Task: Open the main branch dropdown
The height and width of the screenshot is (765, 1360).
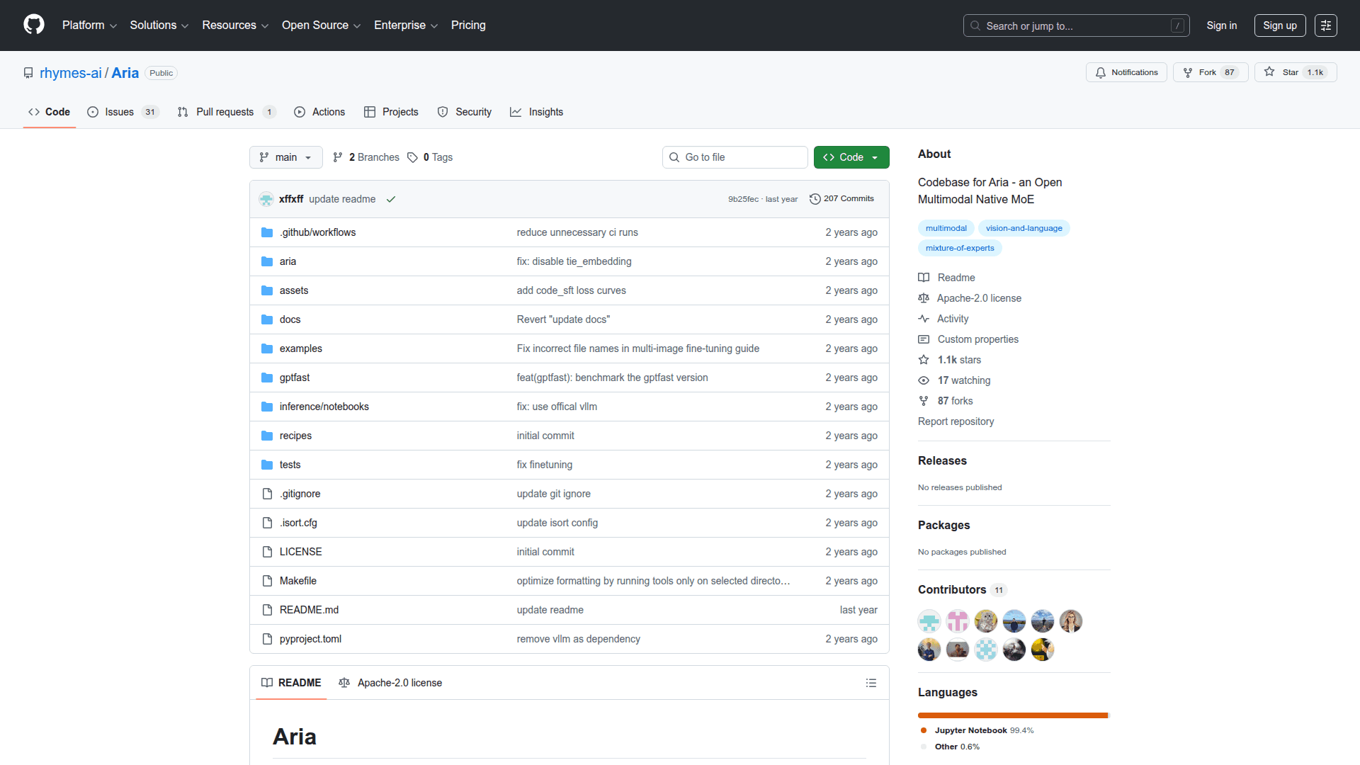Action: coord(285,157)
